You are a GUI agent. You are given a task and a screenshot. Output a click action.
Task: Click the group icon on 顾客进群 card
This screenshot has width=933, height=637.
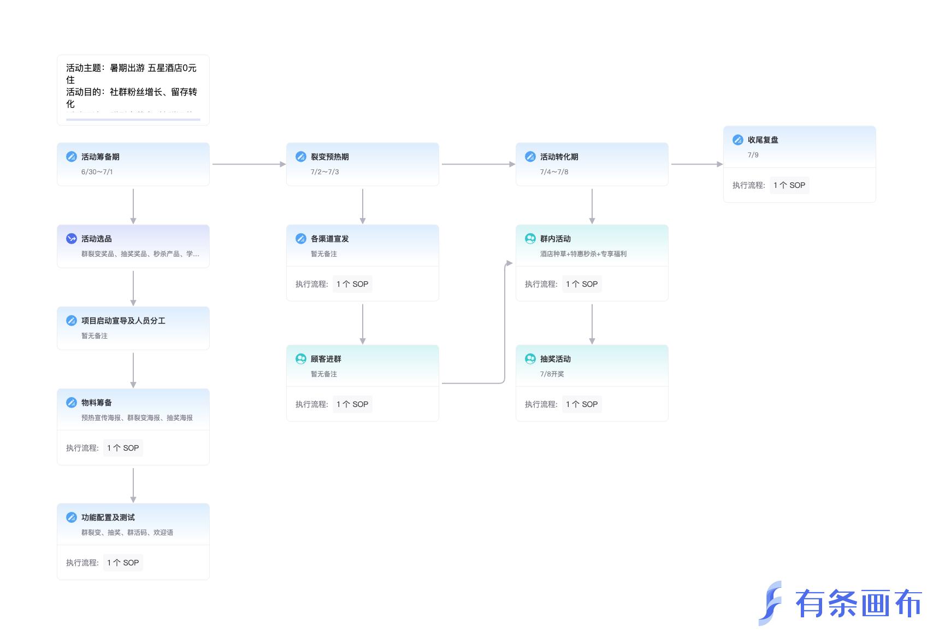(x=301, y=359)
